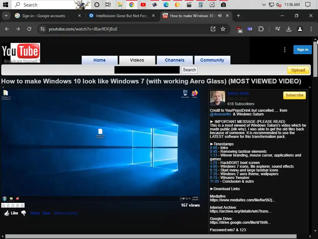Open media controls in Chrome toolbar
This screenshot has height=239, width=318.
click(278, 29)
